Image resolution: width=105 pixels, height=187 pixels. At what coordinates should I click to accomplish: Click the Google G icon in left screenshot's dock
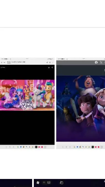(18, 147)
